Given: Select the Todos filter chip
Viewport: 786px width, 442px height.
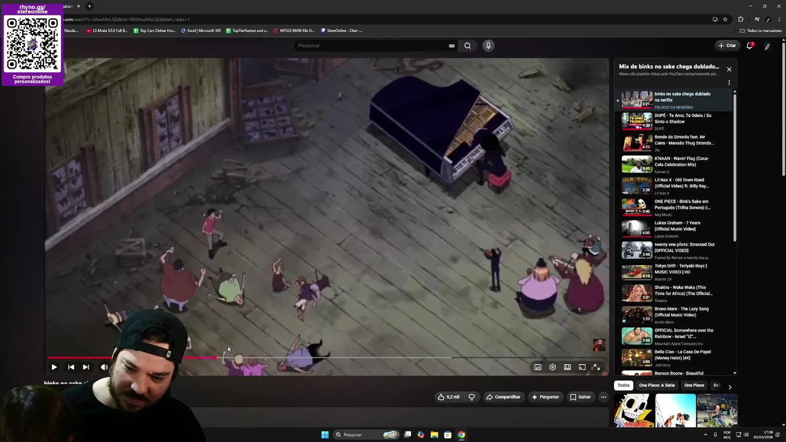Looking at the screenshot, I should coord(623,386).
